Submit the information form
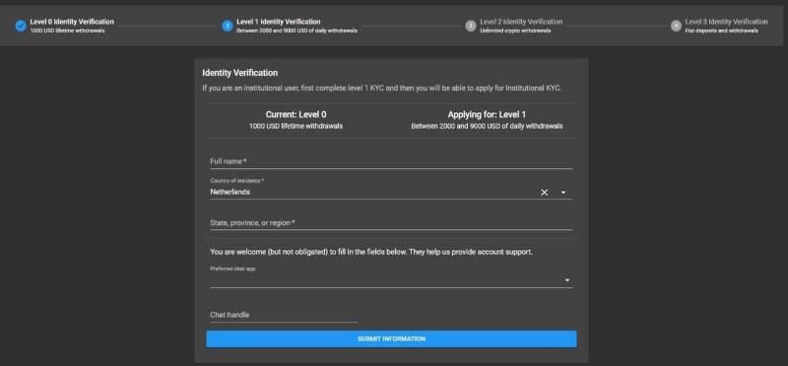788x366 pixels. pos(391,338)
